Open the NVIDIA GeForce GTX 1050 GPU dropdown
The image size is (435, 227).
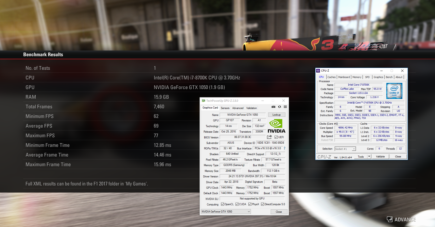[226, 211]
